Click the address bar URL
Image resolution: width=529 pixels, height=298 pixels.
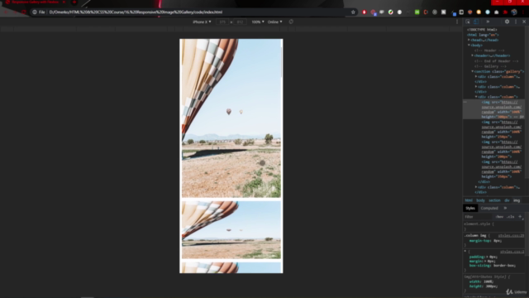136,12
